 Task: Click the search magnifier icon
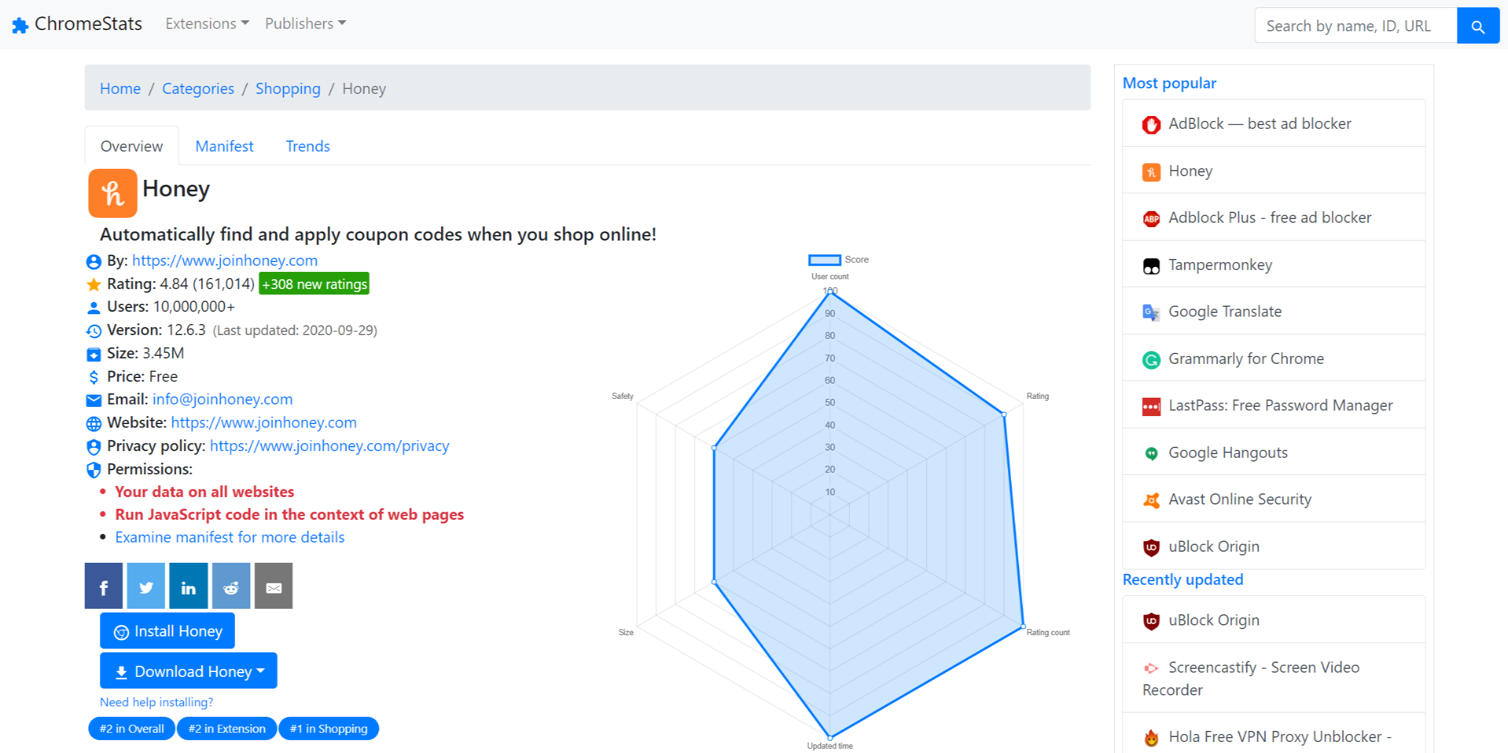tap(1477, 25)
